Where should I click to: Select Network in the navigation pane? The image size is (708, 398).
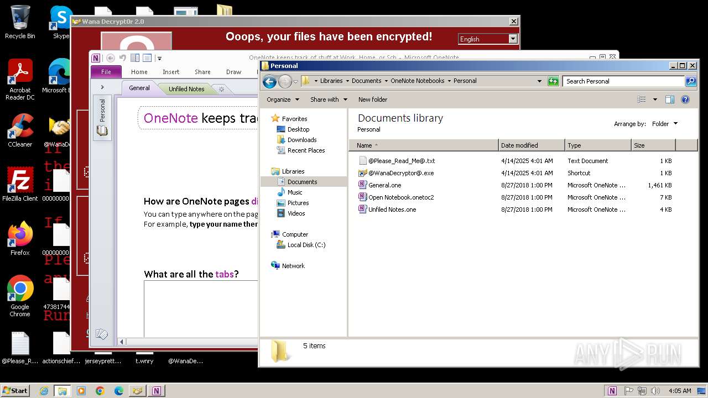pos(293,266)
